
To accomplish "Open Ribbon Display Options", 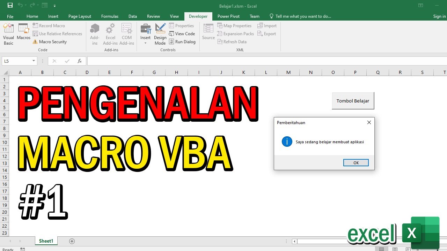I will coord(420,6).
